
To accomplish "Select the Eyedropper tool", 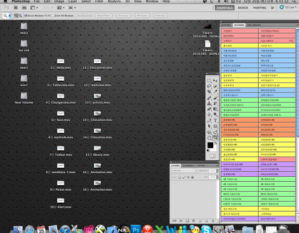I will [x=215, y=92].
